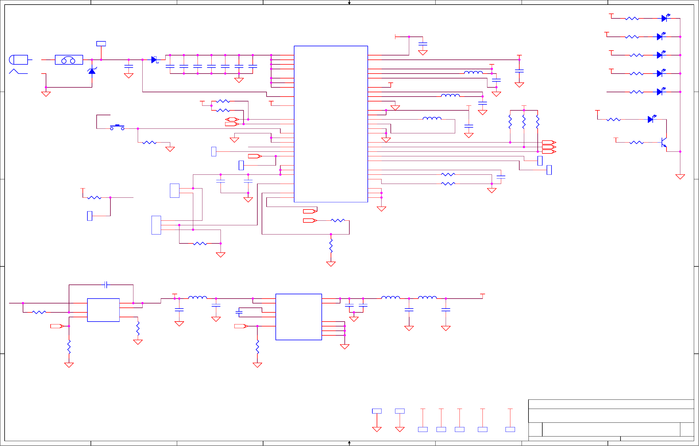The width and height of the screenshot is (699, 446).
Task: Click the test point box above the fuse
Action: [101, 44]
